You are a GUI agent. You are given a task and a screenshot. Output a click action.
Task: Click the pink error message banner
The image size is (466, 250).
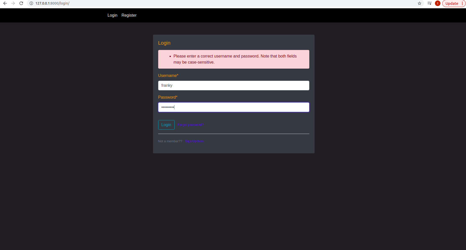[233, 59]
